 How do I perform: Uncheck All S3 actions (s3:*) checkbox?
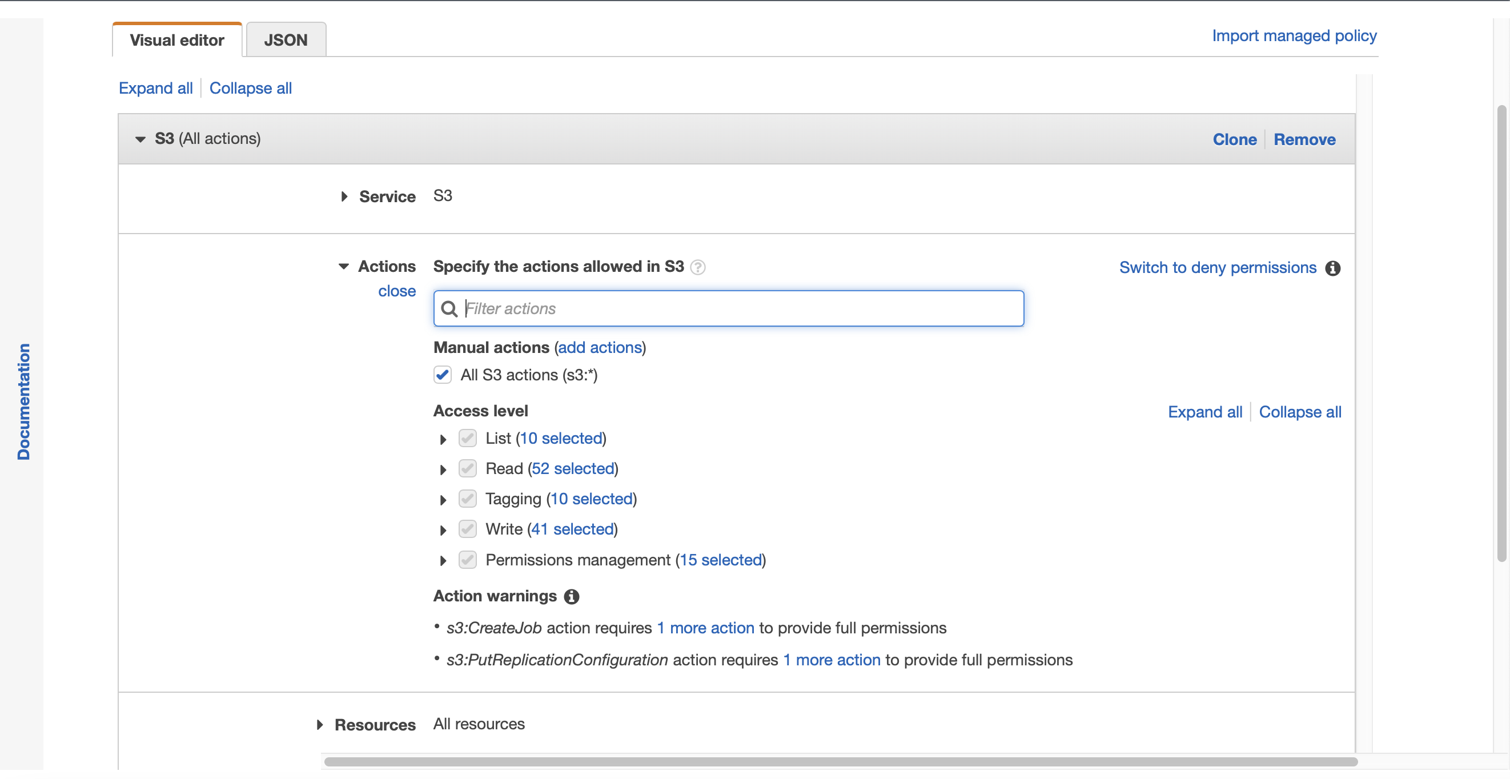tap(443, 375)
